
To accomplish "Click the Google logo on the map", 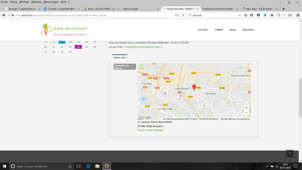I will click(144, 117).
